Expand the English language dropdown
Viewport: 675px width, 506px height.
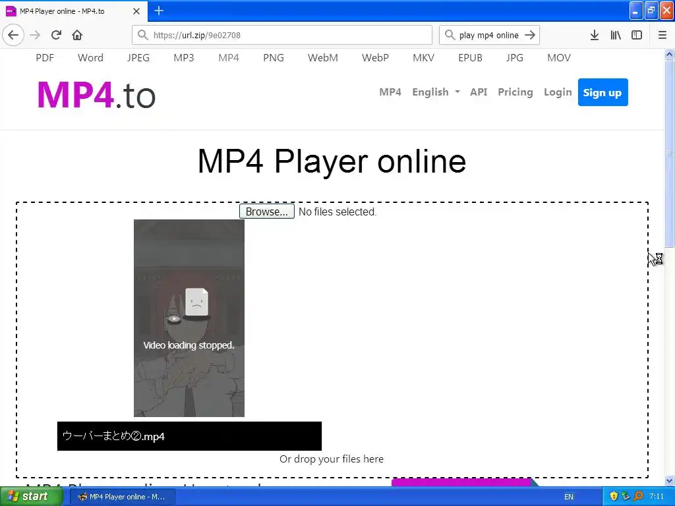(436, 92)
